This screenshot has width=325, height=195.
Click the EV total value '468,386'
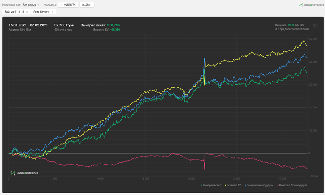(x=115, y=30)
